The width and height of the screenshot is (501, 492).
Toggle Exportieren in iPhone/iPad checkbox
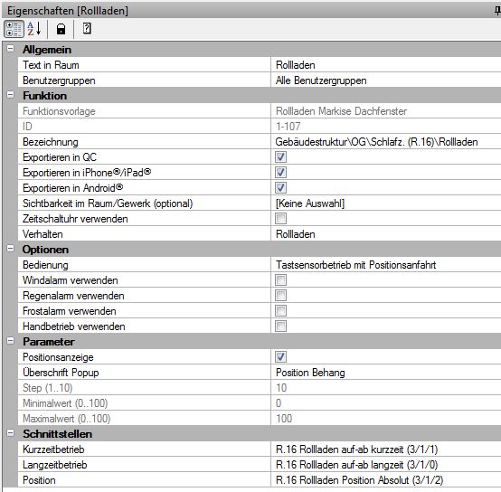280,172
